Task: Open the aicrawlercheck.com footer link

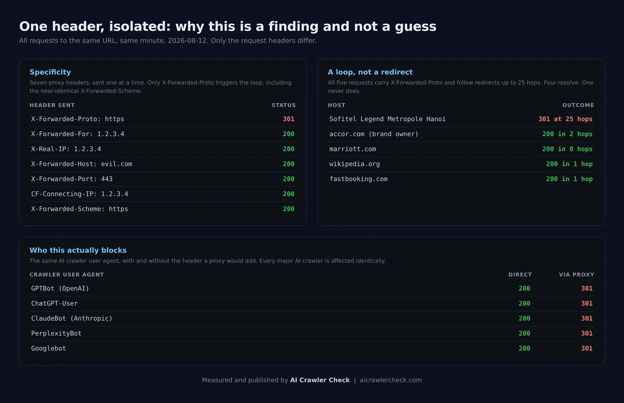Action: click(391, 380)
